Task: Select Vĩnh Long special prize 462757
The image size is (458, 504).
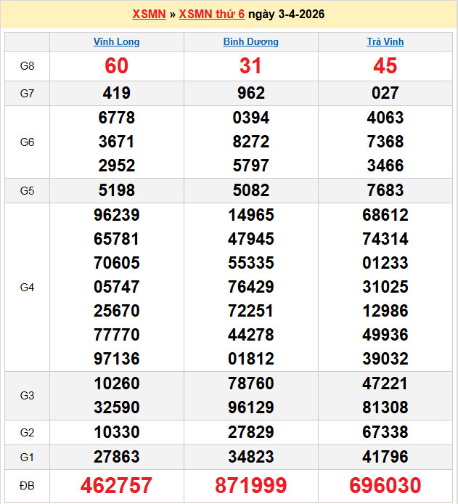Action: [x=116, y=485]
